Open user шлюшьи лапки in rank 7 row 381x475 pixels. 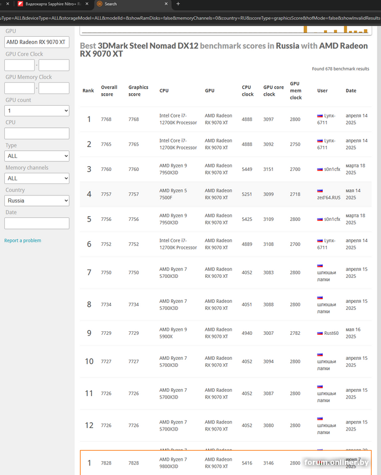click(326, 276)
